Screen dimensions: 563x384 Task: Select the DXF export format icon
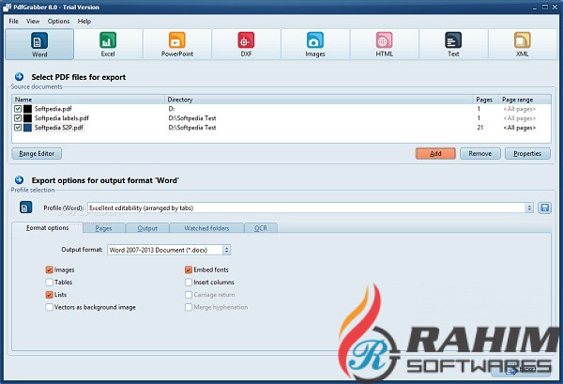tap(246, 44)
